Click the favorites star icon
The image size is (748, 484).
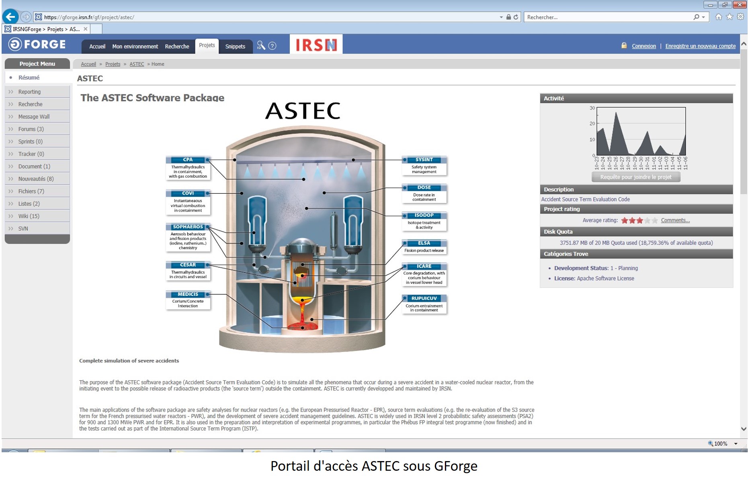click(x=729, y=17)
